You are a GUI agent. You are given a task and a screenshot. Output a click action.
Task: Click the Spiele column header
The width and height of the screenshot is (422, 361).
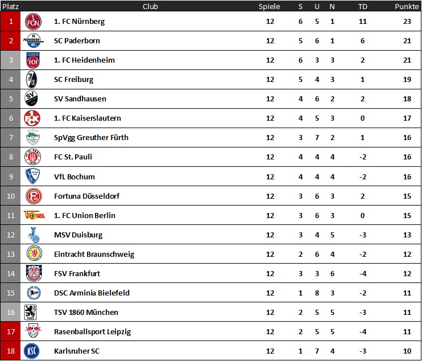pos(270,6)
